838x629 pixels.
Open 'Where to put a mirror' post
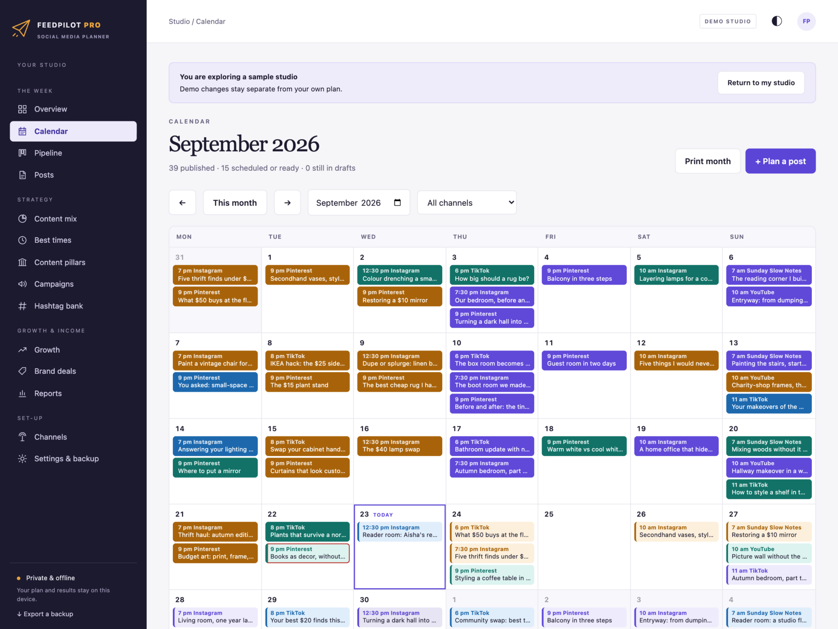coord(215,467)
